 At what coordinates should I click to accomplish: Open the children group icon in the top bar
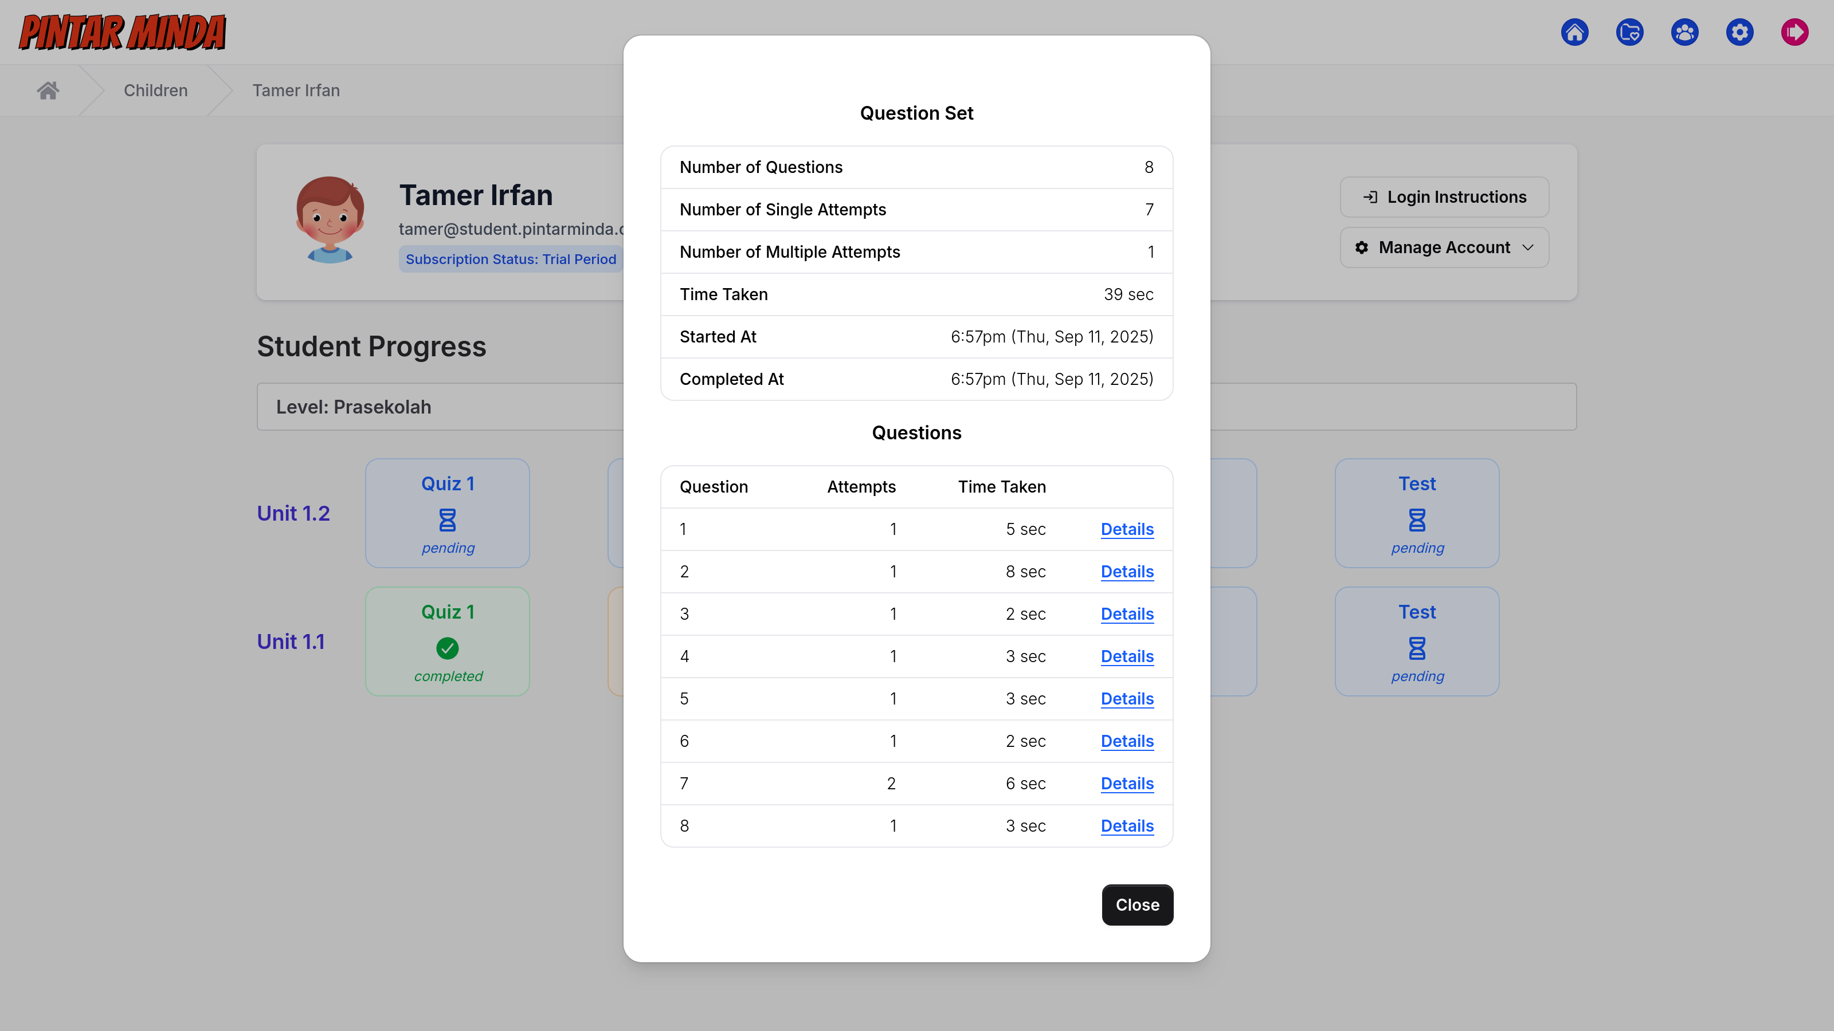(1684, 32)
